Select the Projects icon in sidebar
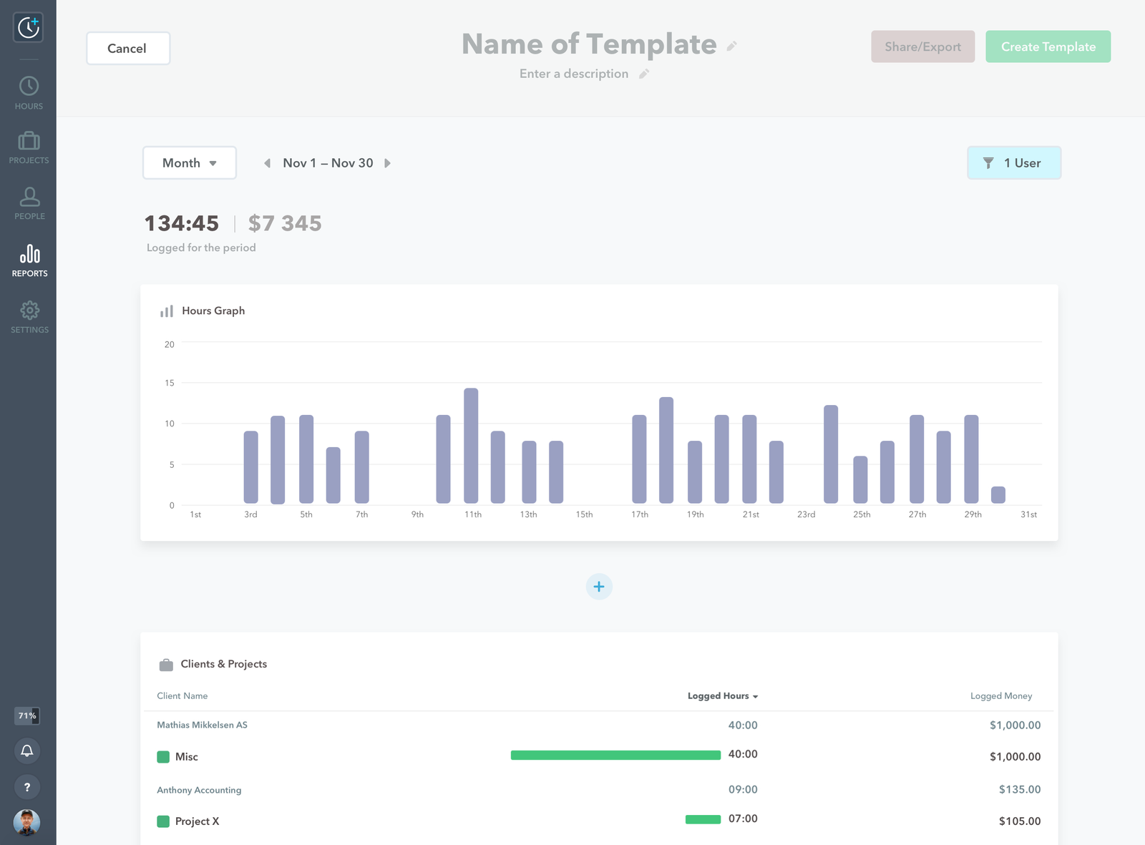The width and height of the screenshot is (1145, 845). [29, 145]
